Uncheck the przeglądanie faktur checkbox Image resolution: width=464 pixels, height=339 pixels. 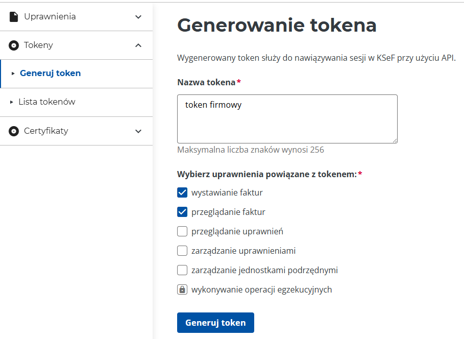click(x=182, y=212)
